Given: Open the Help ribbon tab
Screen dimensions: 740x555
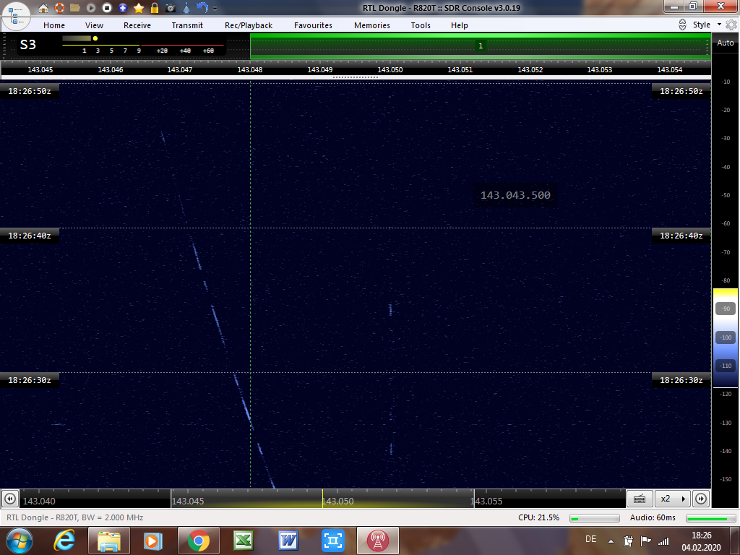Looking at the screenshot, I should [x=459, y=25].
